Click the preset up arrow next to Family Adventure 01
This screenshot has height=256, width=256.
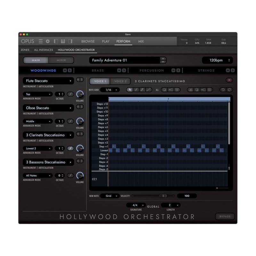pyautogui.click(x=163, y=59)
